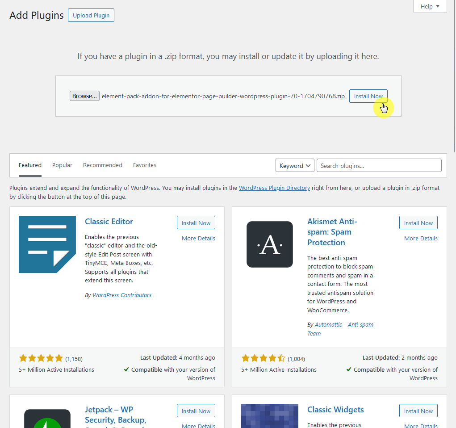
Task: Click the Classic Widgets plugin icon
Action: pyautogui.click(x=270, y=416)
